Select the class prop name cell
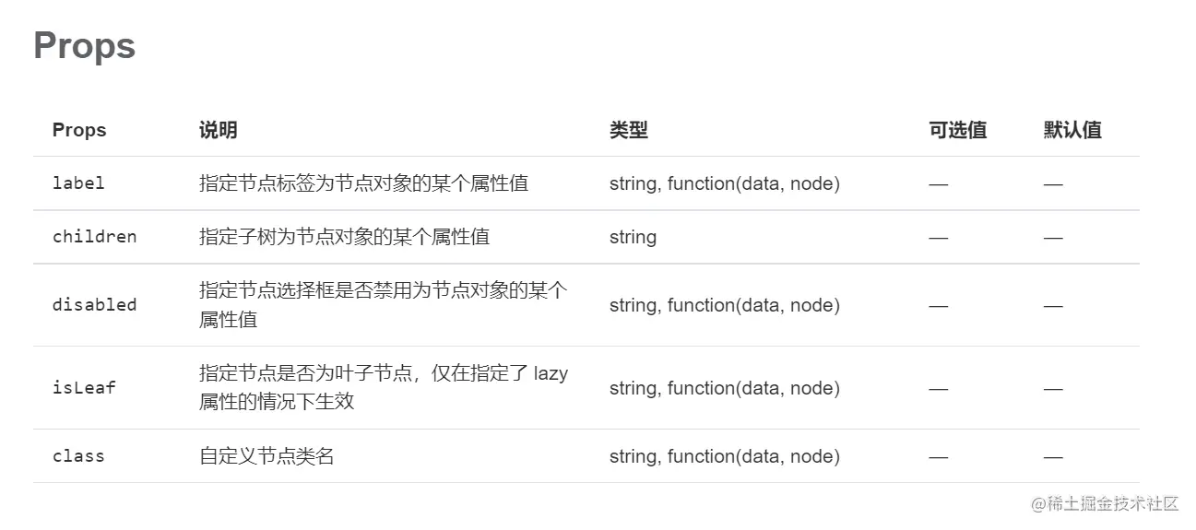The image size is (1196, 530). [78, 455]
